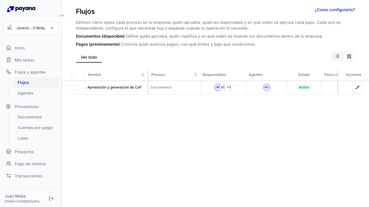369x207 pixels.
Task: Click the Estado column header
Action: (x=304, y=75)
